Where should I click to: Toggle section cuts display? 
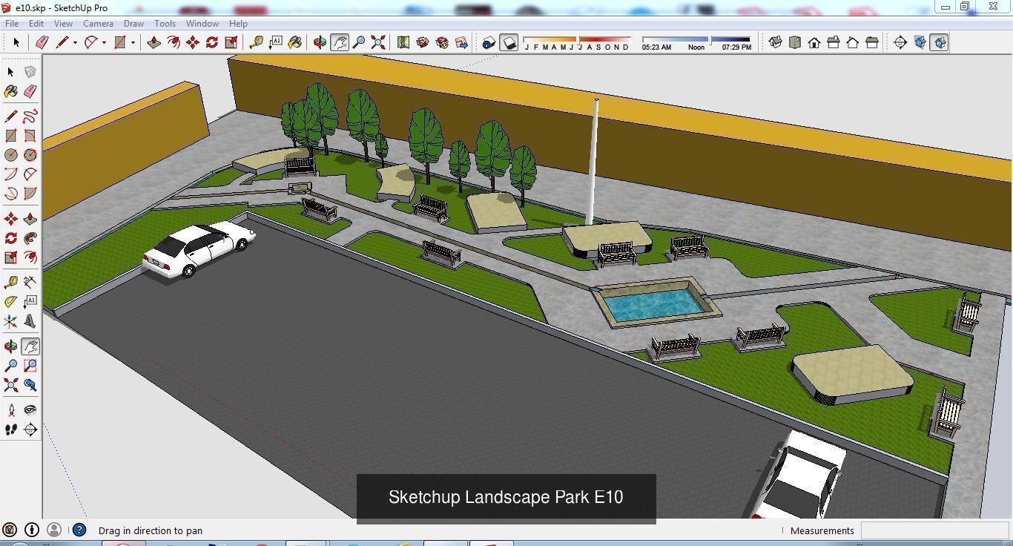pyautogui.click(x=939, y=42)
